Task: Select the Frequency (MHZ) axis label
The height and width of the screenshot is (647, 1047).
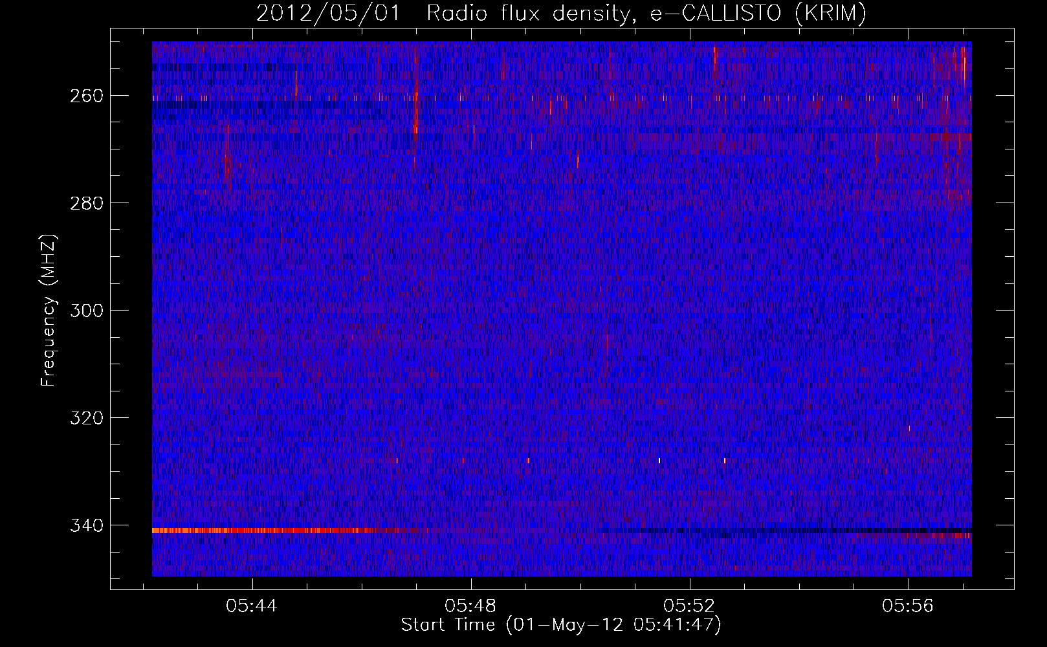Action: (x=49, y=311)
